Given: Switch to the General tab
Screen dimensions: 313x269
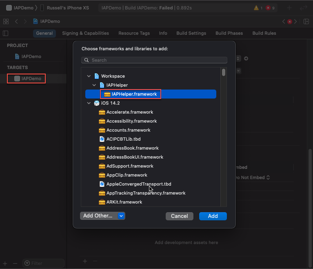Looking at the screenshot, I should pos(44,33).
